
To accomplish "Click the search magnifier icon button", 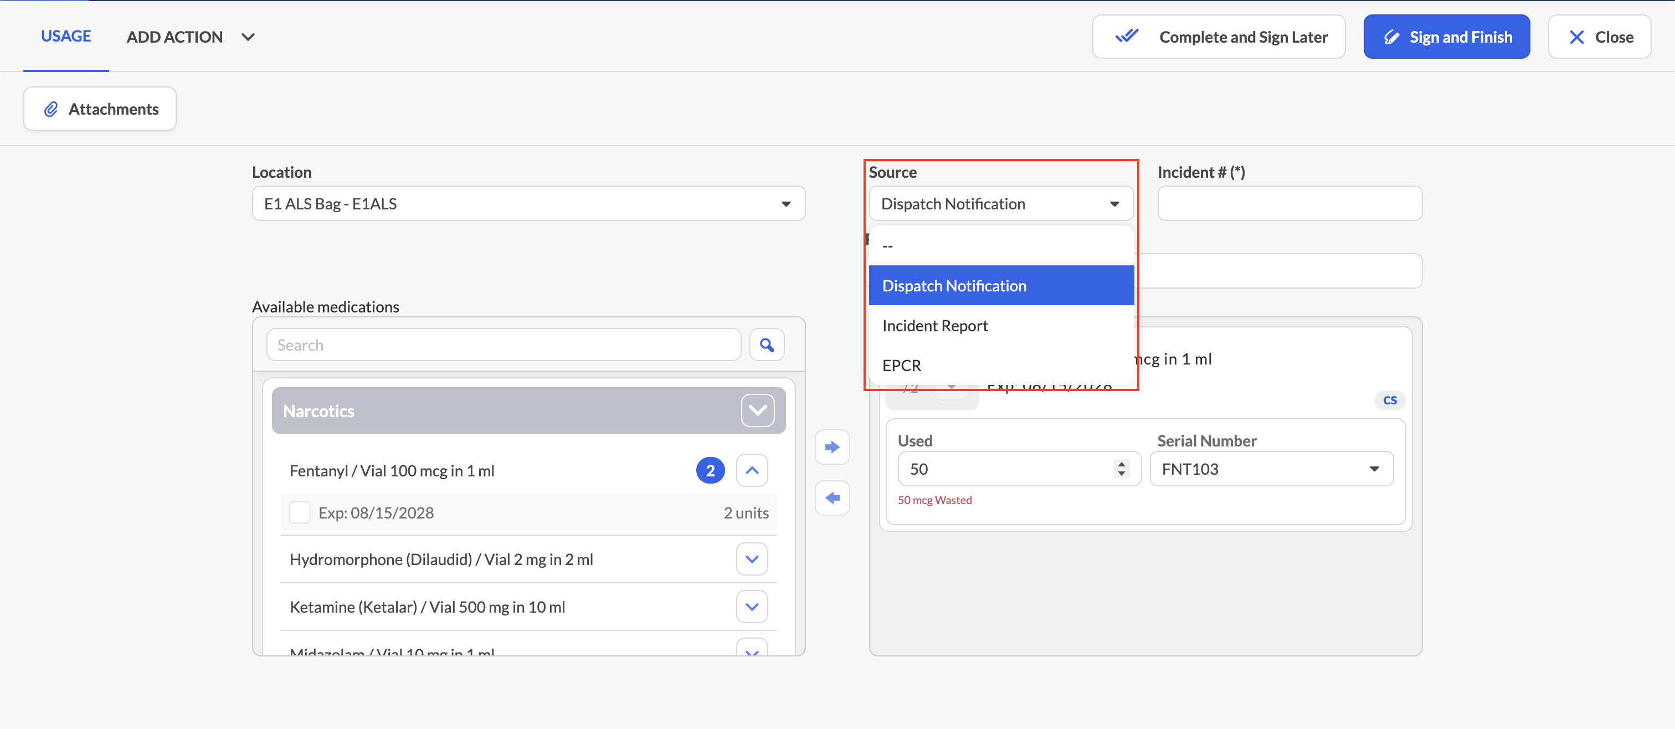I will click(x=767, y=345).
